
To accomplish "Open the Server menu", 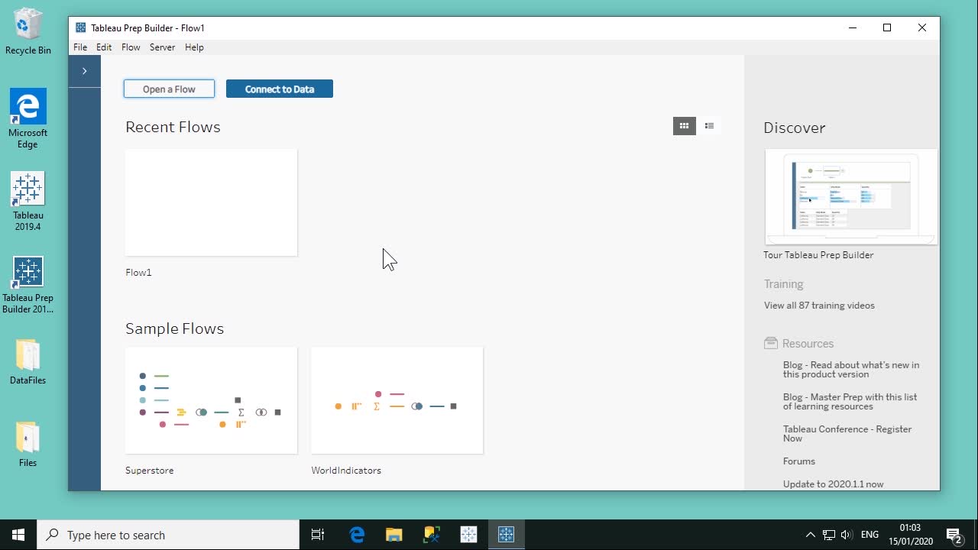I will (x=162, y=47).
